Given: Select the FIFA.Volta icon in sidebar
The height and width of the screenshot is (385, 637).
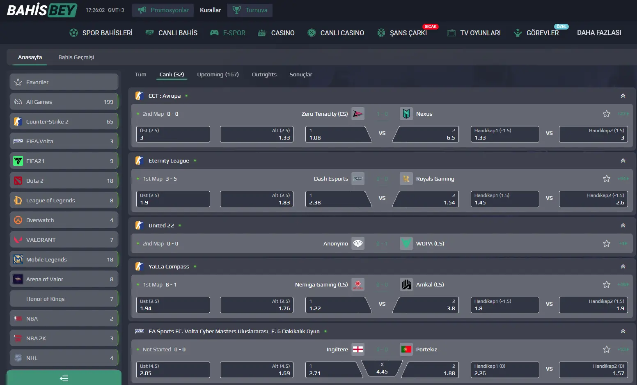Looking at the screenshot, I should click(18, 141).
